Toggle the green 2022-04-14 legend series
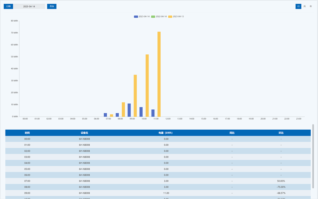This screenshot has width=318, height=199. tap(159, 17)
